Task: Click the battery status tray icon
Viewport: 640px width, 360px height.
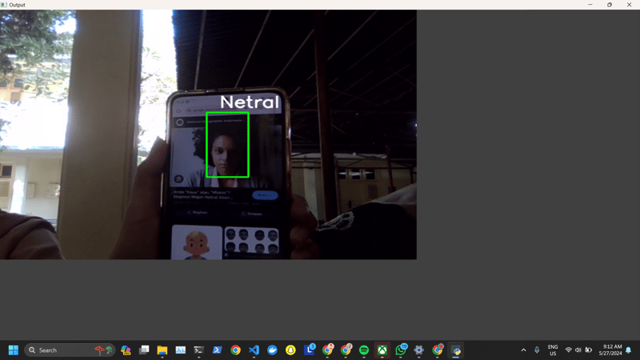Action: pos(589,350)
